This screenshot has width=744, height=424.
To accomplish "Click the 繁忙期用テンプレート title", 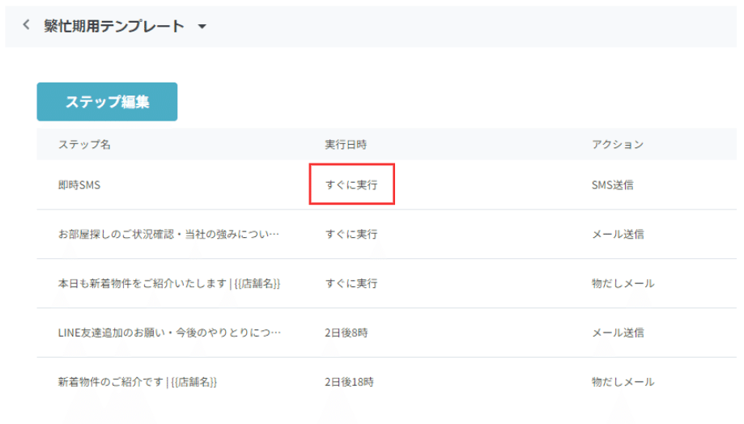I will [x=114, y=26].
